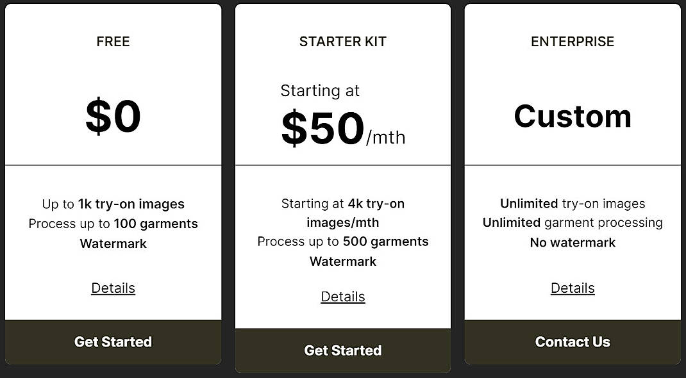Click Get Started on the FREE plan

point(113,341)
